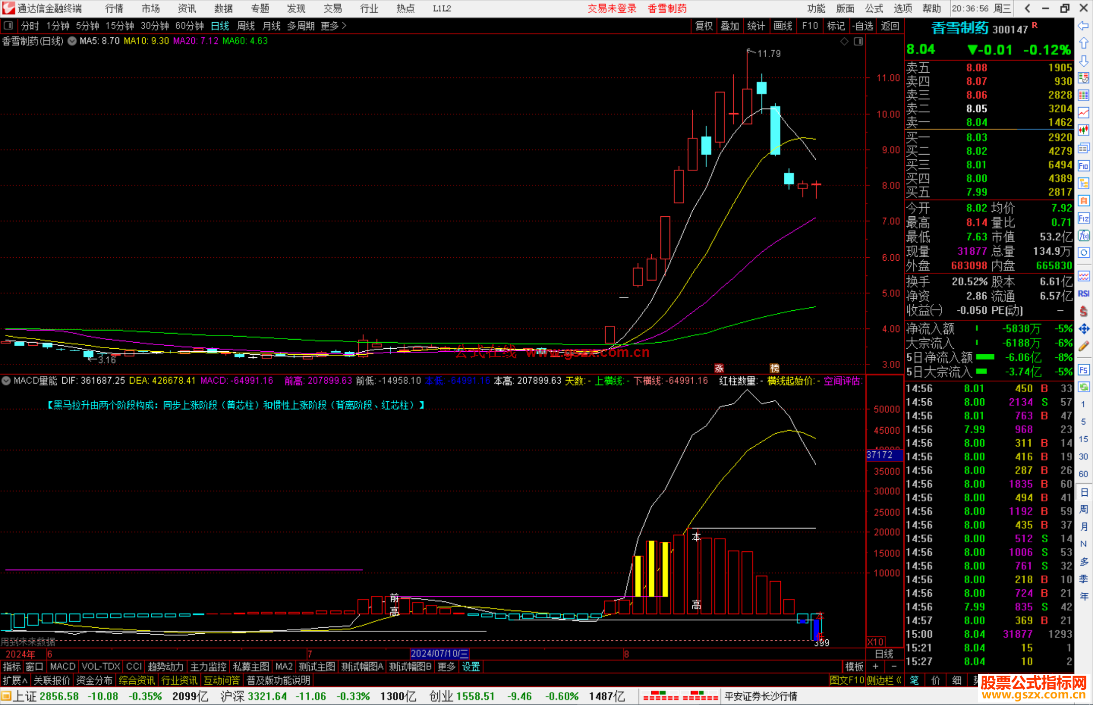Expand the 扩展 bottom panel

(x=15, y=680)
